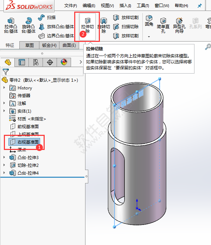Select the 零件2 root part node

tap(40, 80)
